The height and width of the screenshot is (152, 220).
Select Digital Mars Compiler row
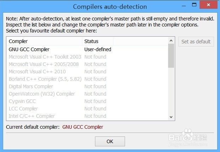(x=87, y=86)
